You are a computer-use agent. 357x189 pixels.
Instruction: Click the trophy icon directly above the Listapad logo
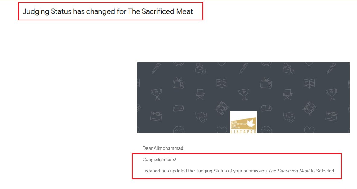[x=243, y=93]
